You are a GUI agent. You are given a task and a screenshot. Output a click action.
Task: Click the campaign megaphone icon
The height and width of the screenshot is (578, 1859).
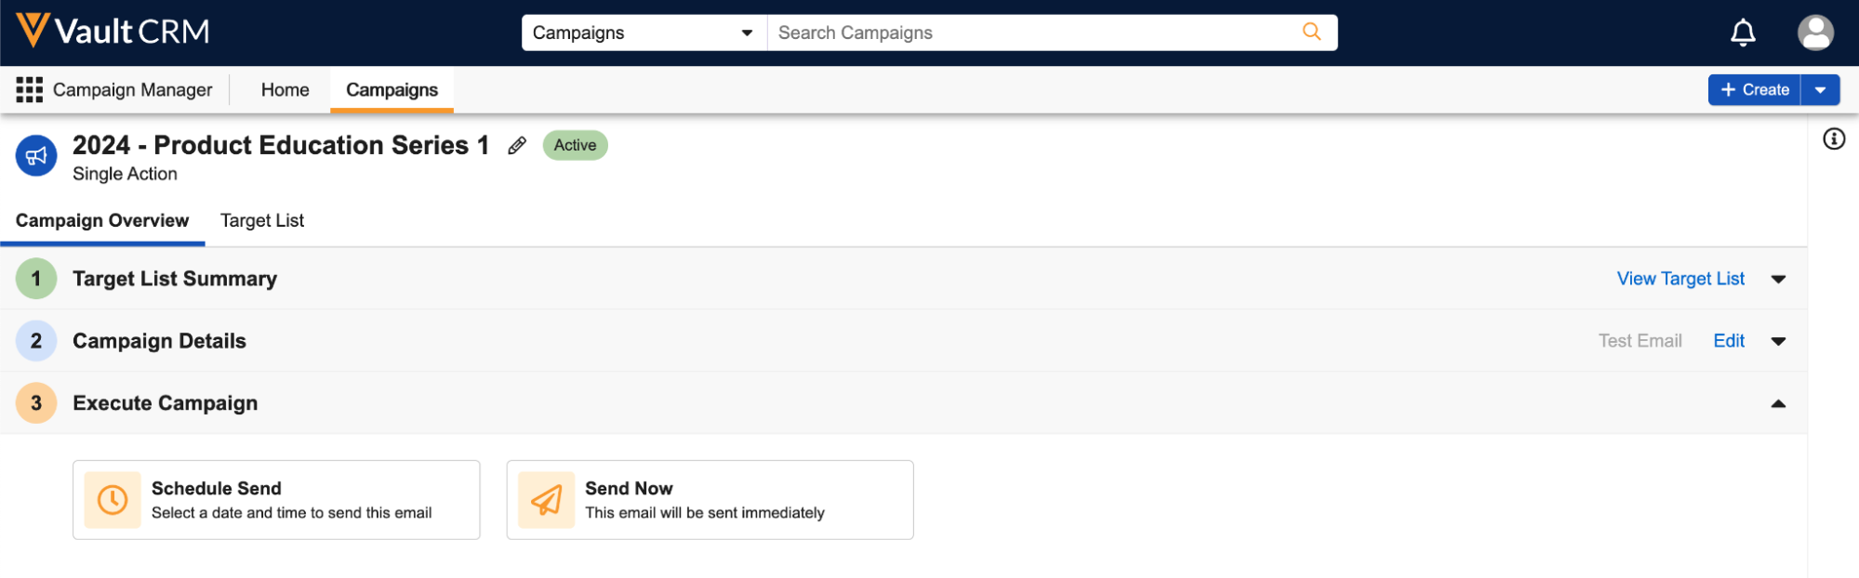tap(36, 155)
